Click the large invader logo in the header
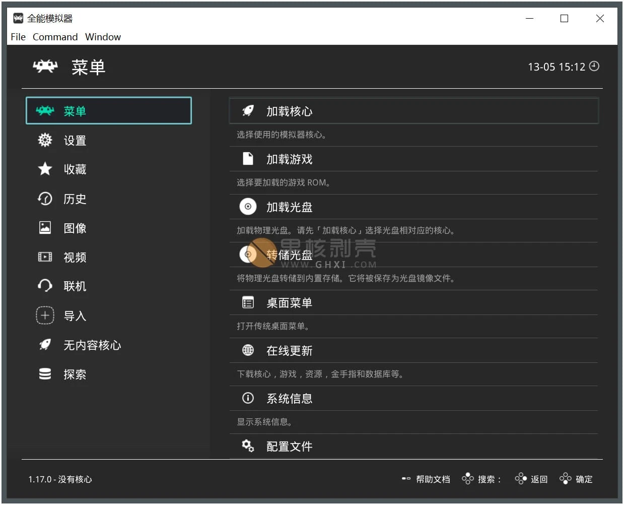 click(x=45, y=67)
